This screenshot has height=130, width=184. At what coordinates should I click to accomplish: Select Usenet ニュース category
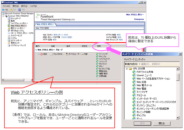[x=144, y=75]
